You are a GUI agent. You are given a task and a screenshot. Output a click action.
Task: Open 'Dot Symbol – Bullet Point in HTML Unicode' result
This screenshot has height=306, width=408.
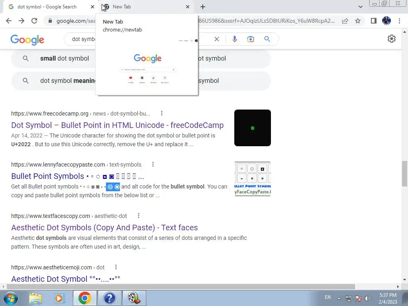(118, 125)
